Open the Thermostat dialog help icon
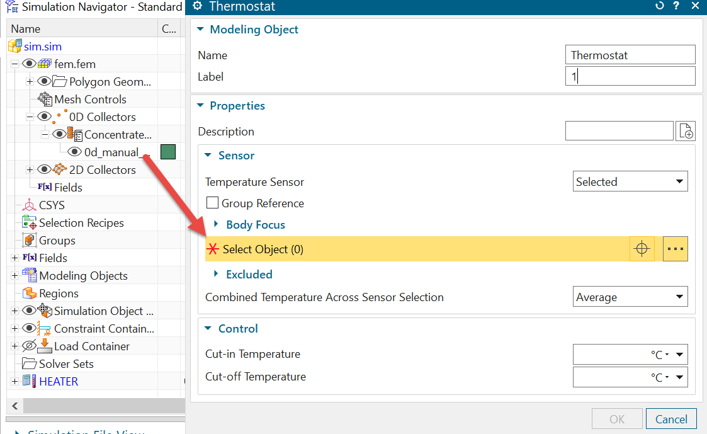 pos(676,6)
